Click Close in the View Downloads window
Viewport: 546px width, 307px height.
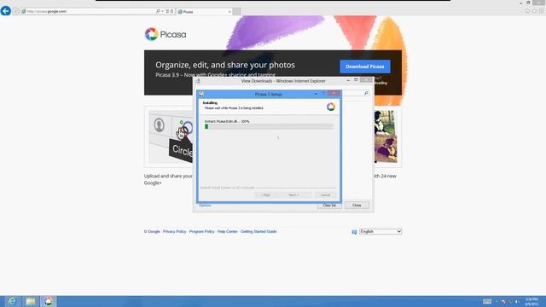click(x=357, y=206)
